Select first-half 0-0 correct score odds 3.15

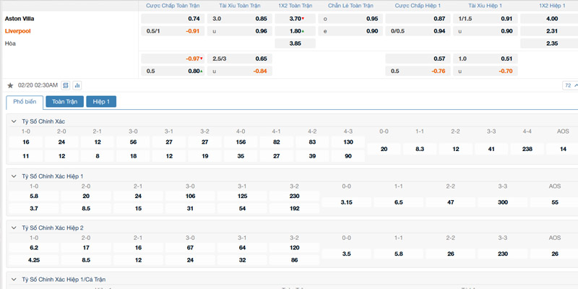pos(347,202)
